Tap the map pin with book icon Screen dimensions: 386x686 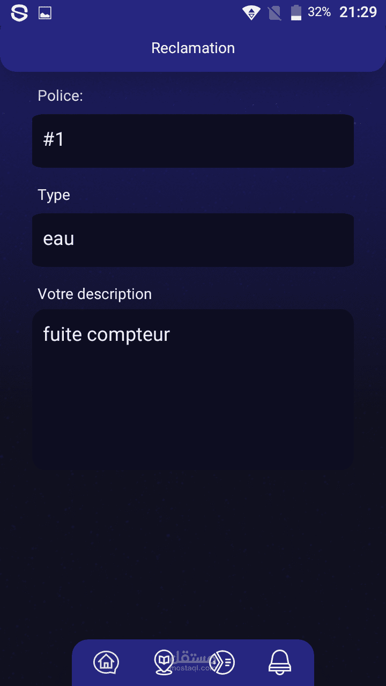pos(163,662)
